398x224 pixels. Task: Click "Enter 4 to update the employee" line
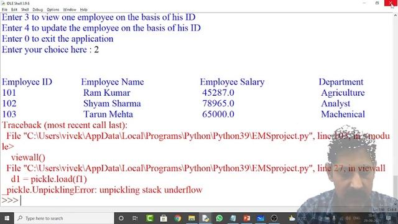pos(101,28)
